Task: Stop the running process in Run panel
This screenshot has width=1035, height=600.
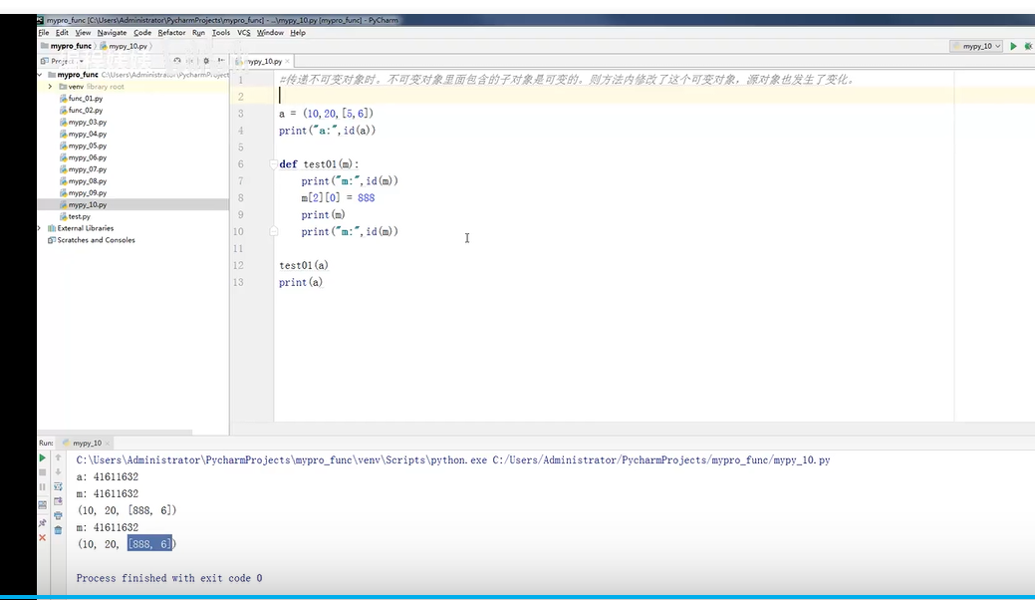Action: (42, 472)
